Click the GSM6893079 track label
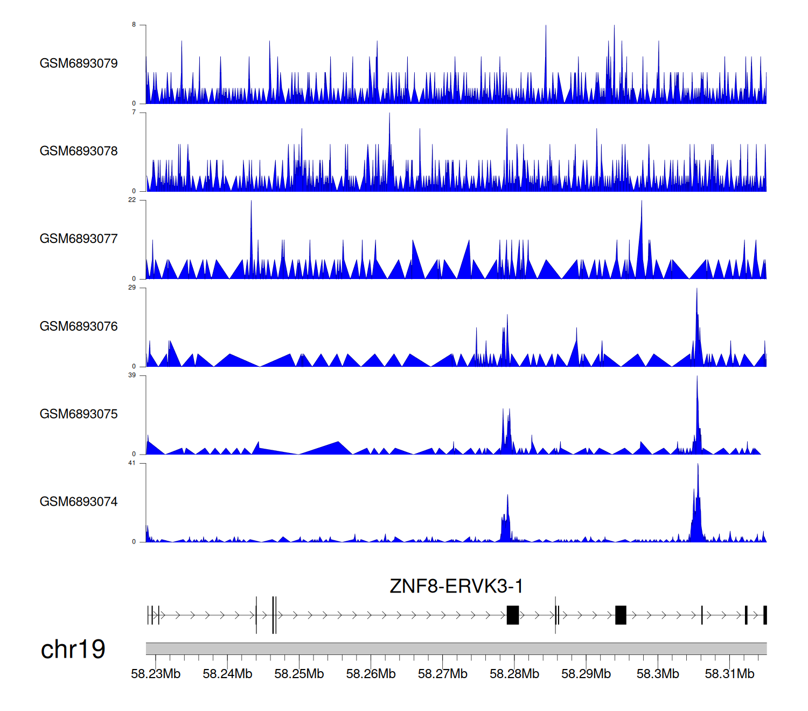The width and height of the screenshot is (808, 711). pos(79,64)
